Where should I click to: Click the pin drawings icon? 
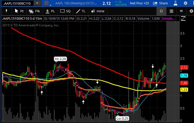click(6, 11)
